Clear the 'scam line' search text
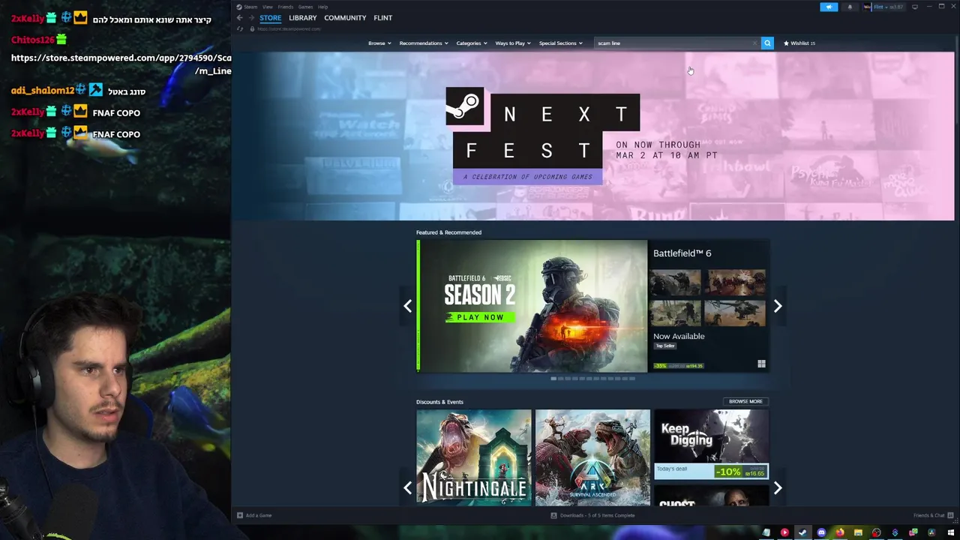The image size is (960, 540). click(754, 43)
